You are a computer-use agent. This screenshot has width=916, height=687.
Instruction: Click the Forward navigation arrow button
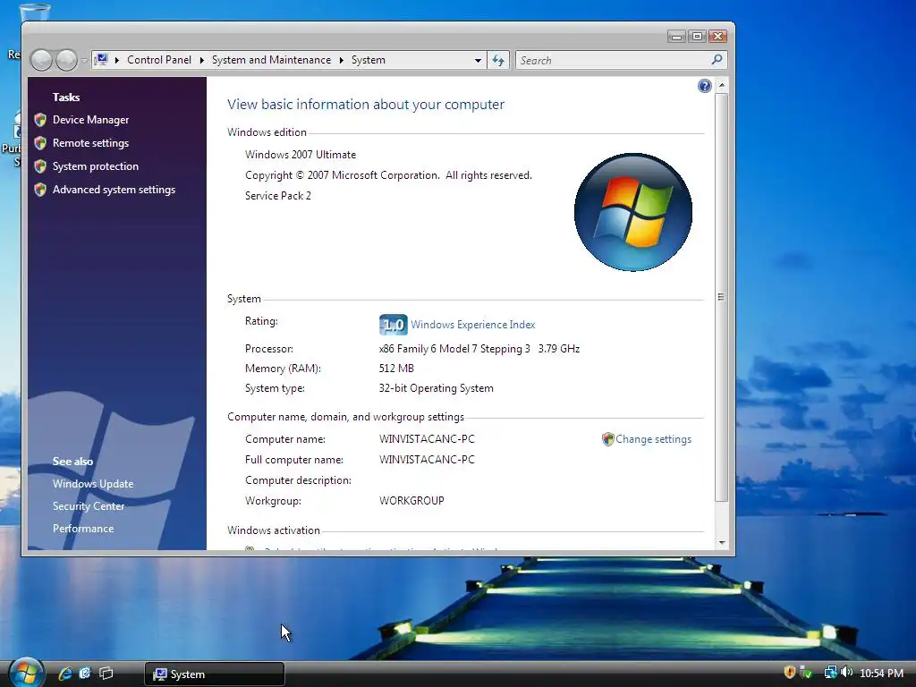[66, 60]
